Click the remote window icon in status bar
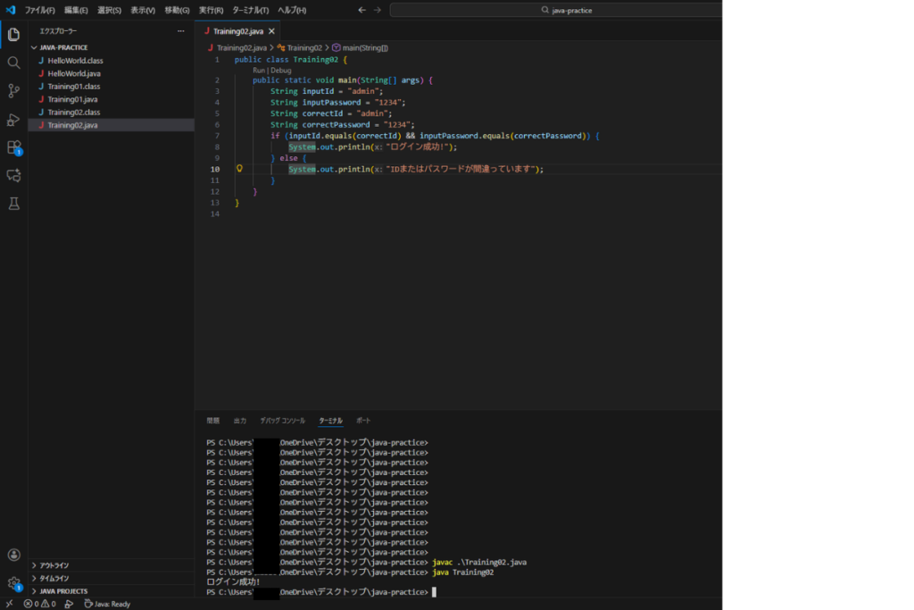This screenshot has width=914, height=610. click(7, 604)
